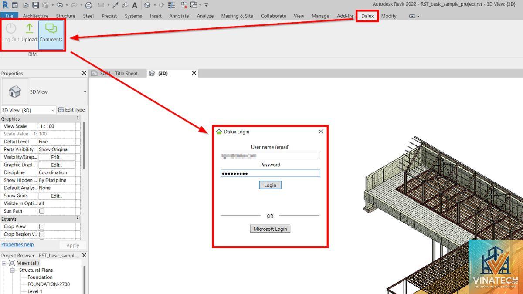Image resolution: width=523 pixels, height=294 pixels.
Task: Select Level 1 in Project Browser
Action: tap(35, 291)
